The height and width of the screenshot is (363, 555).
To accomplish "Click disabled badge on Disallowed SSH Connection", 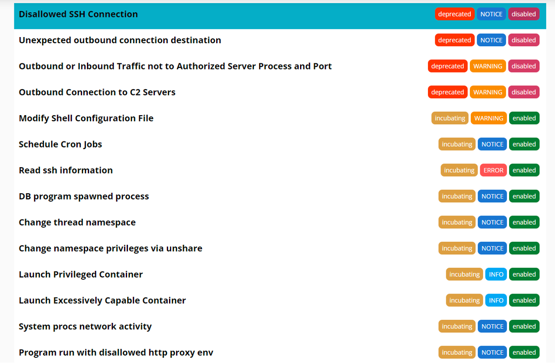I will click(x=524, y=14).
